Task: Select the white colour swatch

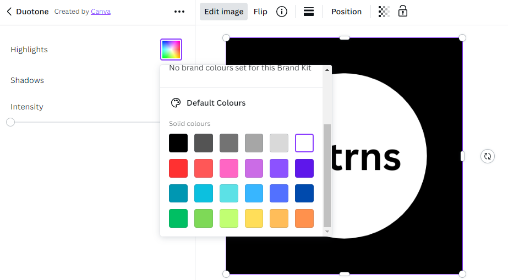Action: (x=304, y=143)
